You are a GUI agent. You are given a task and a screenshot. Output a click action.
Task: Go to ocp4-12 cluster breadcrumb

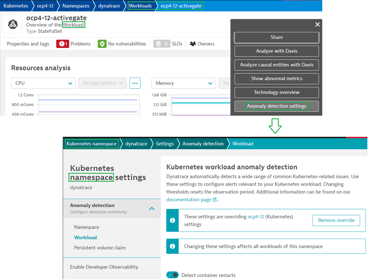click(45, 6)
